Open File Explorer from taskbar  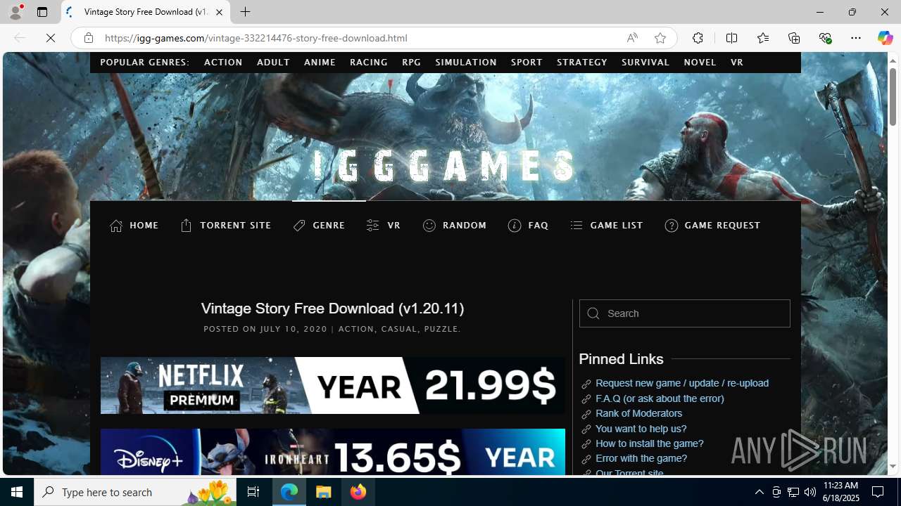[x=324, y=492]
